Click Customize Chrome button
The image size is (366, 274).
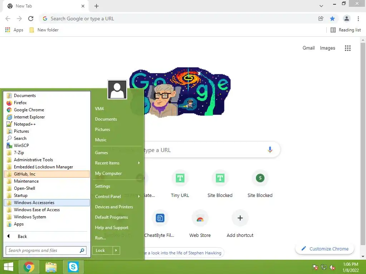[325, 249]
